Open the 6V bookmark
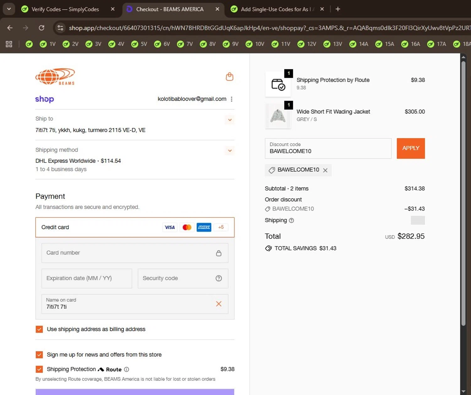Screen dimensions: 471x395 click(162, 44)
